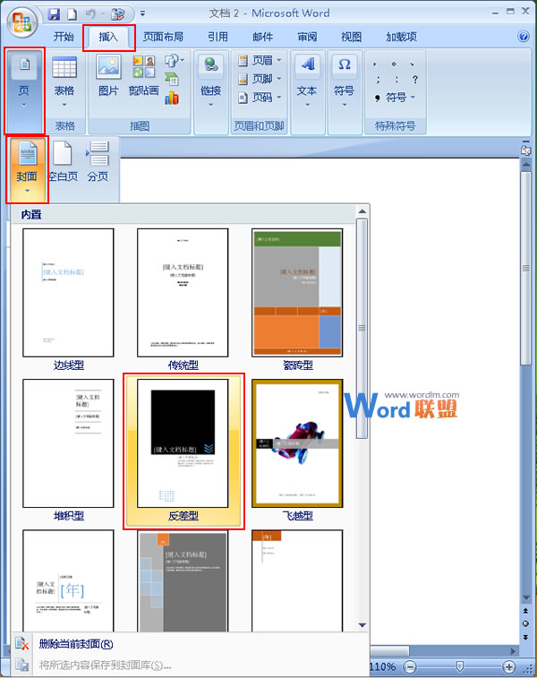Open Customize Quick Access Toolbar arrow
Image resolution: width=537 pixels, height=678 pixels.
(142, 14)
